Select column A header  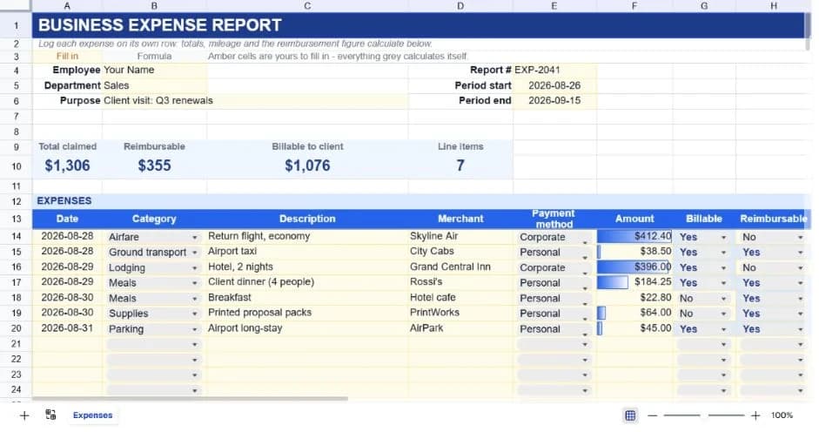pyautogui.click(x=67, y=6)
